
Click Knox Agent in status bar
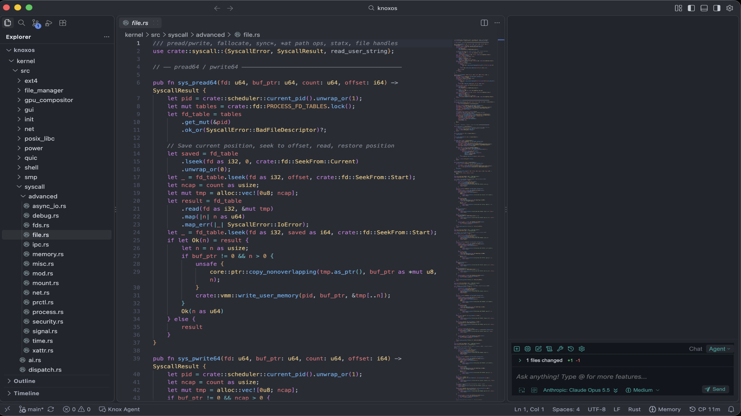tap(120, 409)
